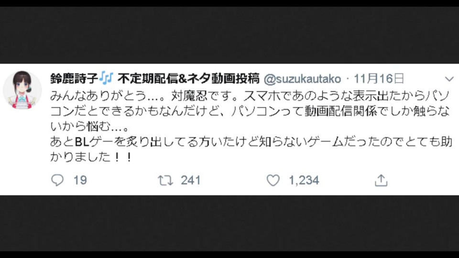Screen dimensions: 459x258
Task: Retweet this post via the arrows icon
Action: pyautogui.click(x=165, y=180)
